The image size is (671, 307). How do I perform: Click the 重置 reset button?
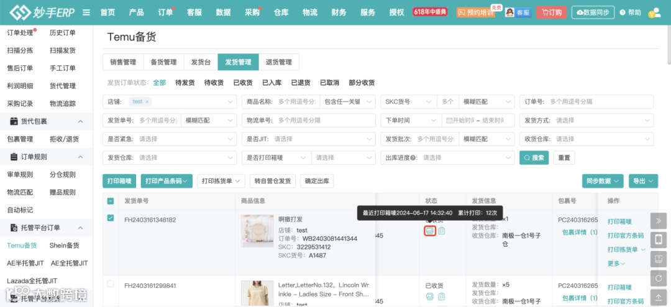coord(564,158)
